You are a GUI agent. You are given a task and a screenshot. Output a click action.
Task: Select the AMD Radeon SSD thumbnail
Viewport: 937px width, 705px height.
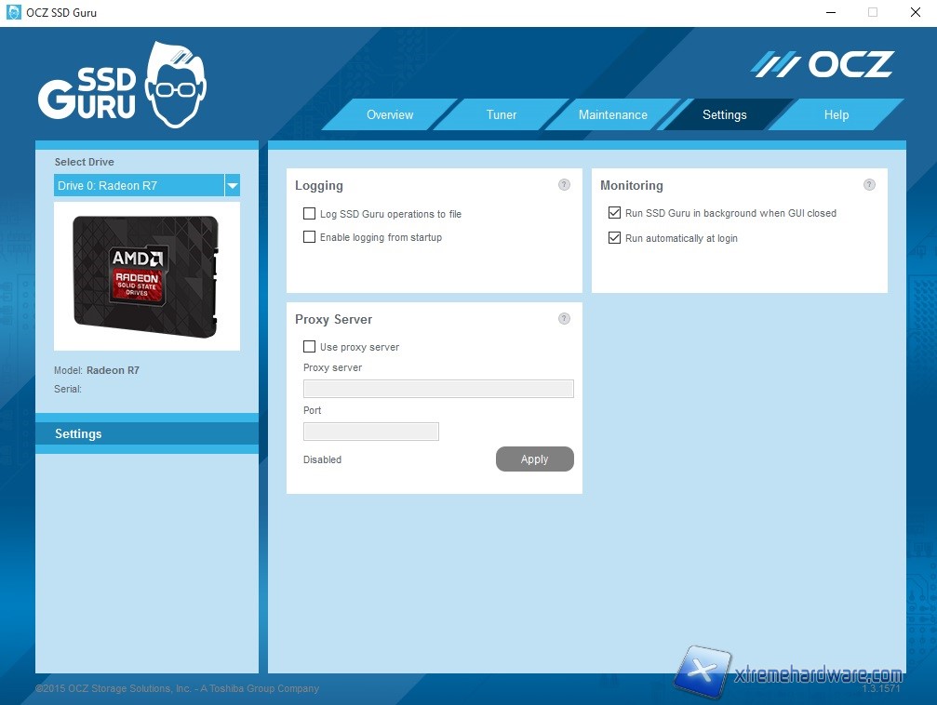click(146, 276)
